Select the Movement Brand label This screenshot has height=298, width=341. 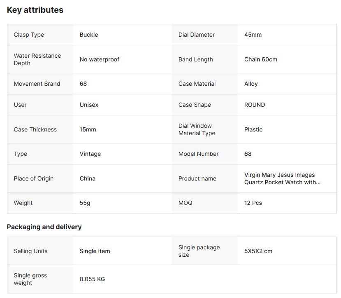37,84
